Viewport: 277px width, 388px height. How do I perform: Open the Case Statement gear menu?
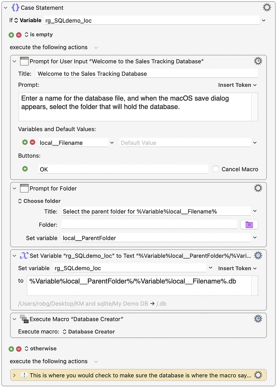267,8
